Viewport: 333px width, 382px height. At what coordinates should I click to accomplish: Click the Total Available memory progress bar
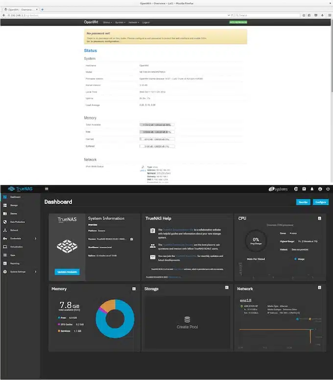[x=157, y=125]
